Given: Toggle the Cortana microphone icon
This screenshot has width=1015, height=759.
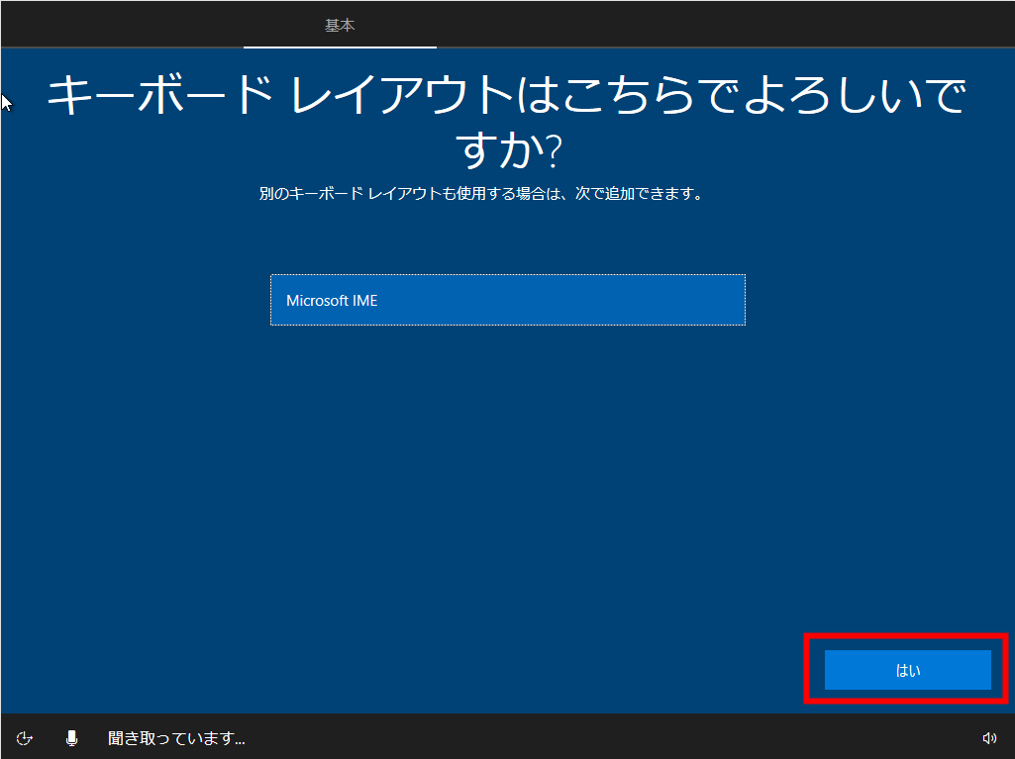Looking at the screenshot, I should [x=72, y=738].
